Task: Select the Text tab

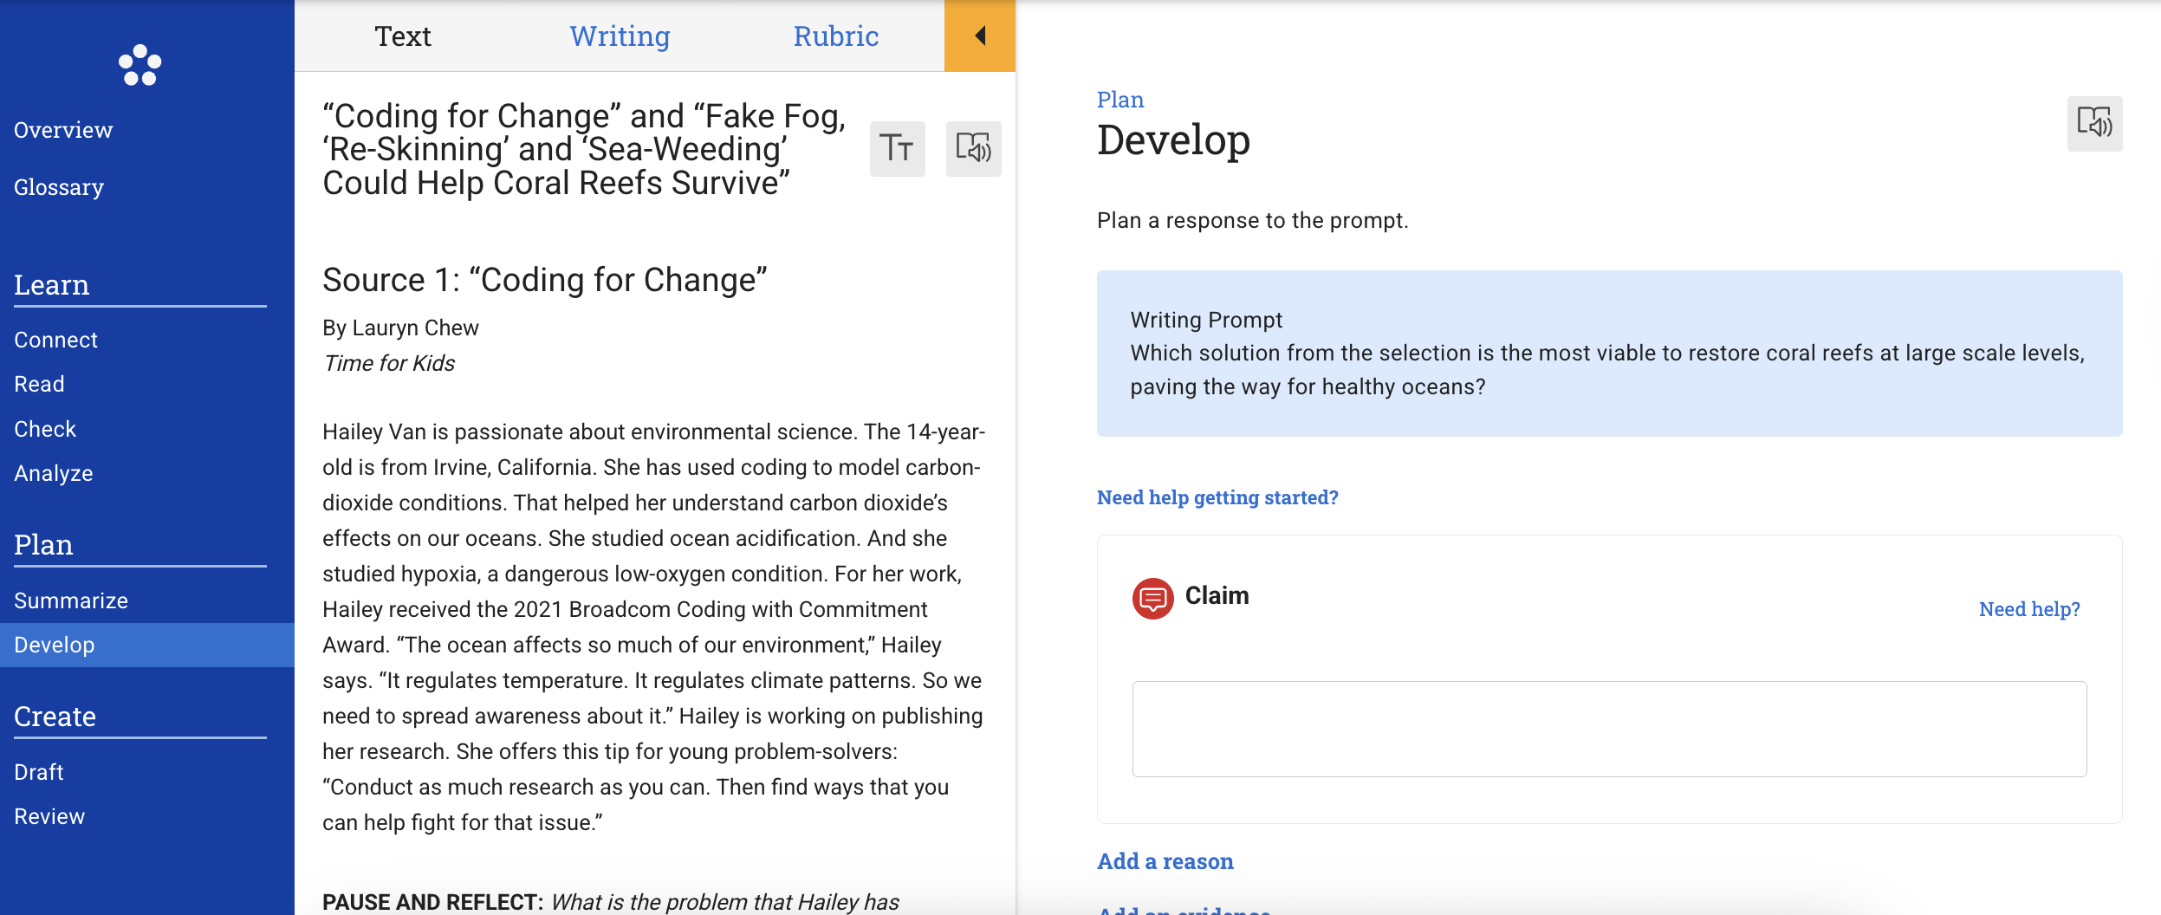Action: 403,36
